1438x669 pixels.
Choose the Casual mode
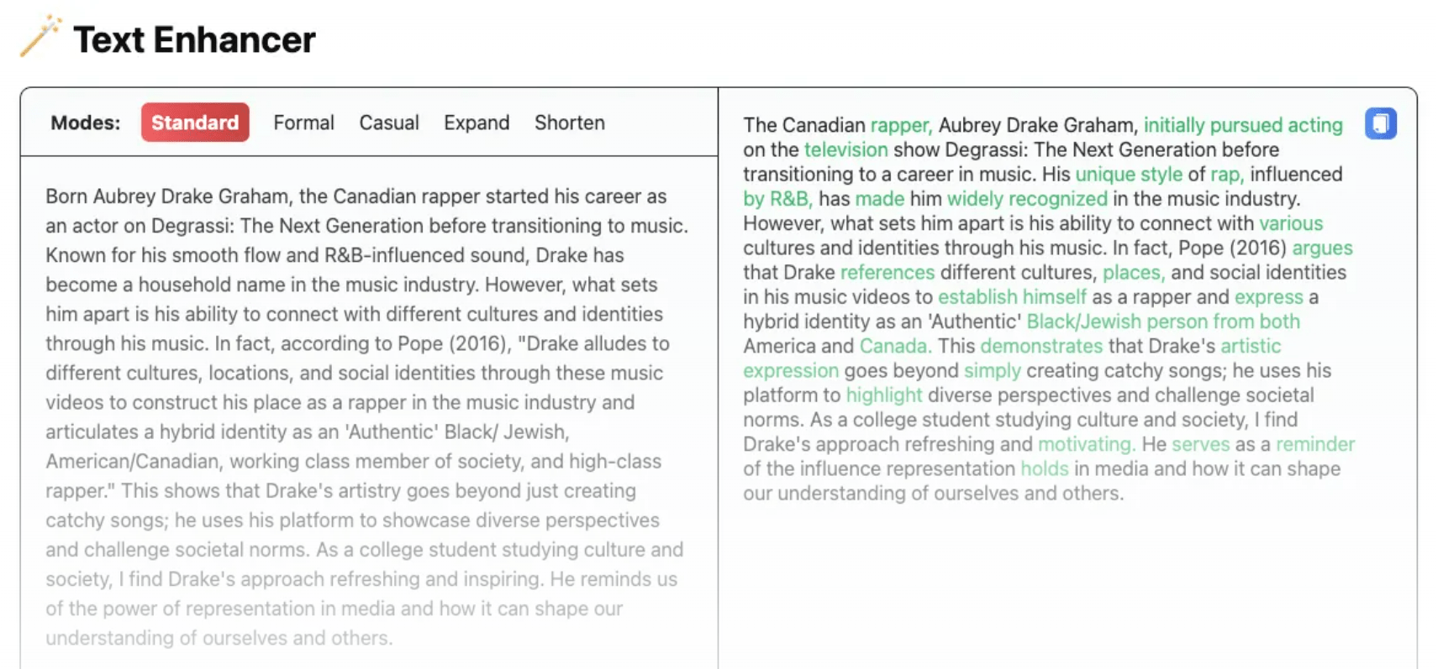point(389,123)
